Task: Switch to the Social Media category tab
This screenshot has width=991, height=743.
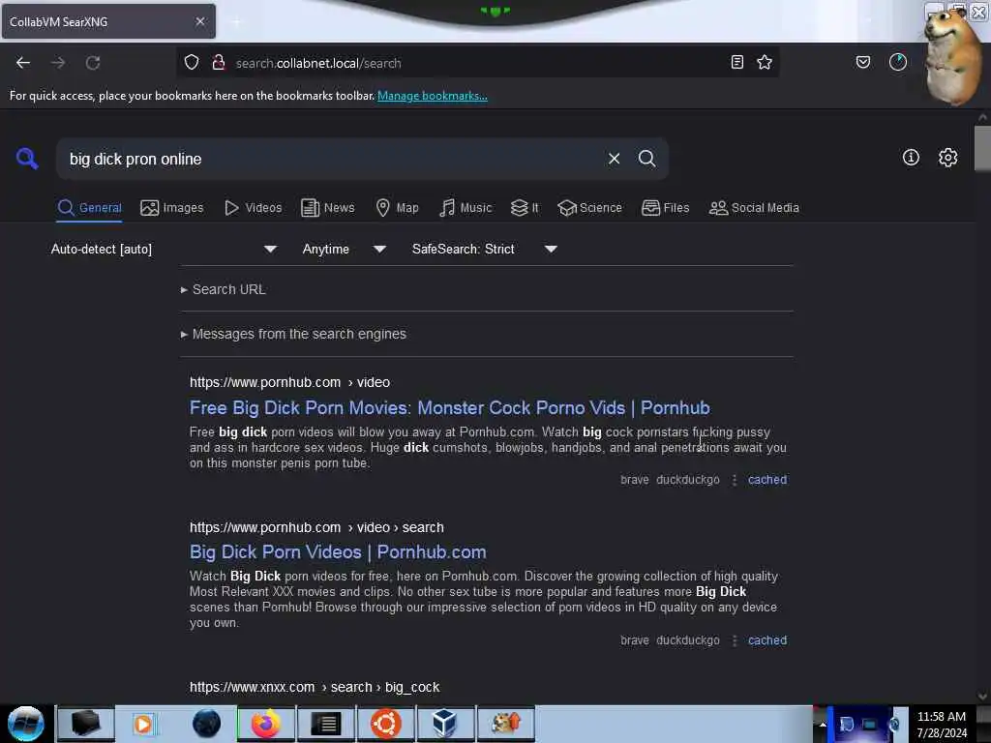Action: [x=754, y=208]
